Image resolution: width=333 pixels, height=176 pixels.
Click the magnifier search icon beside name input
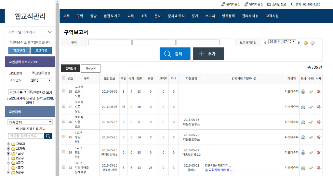coord(48,136)
